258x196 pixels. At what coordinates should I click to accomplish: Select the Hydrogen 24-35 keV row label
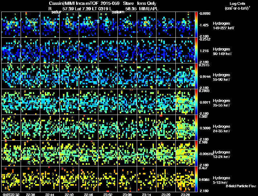(222, 129)
